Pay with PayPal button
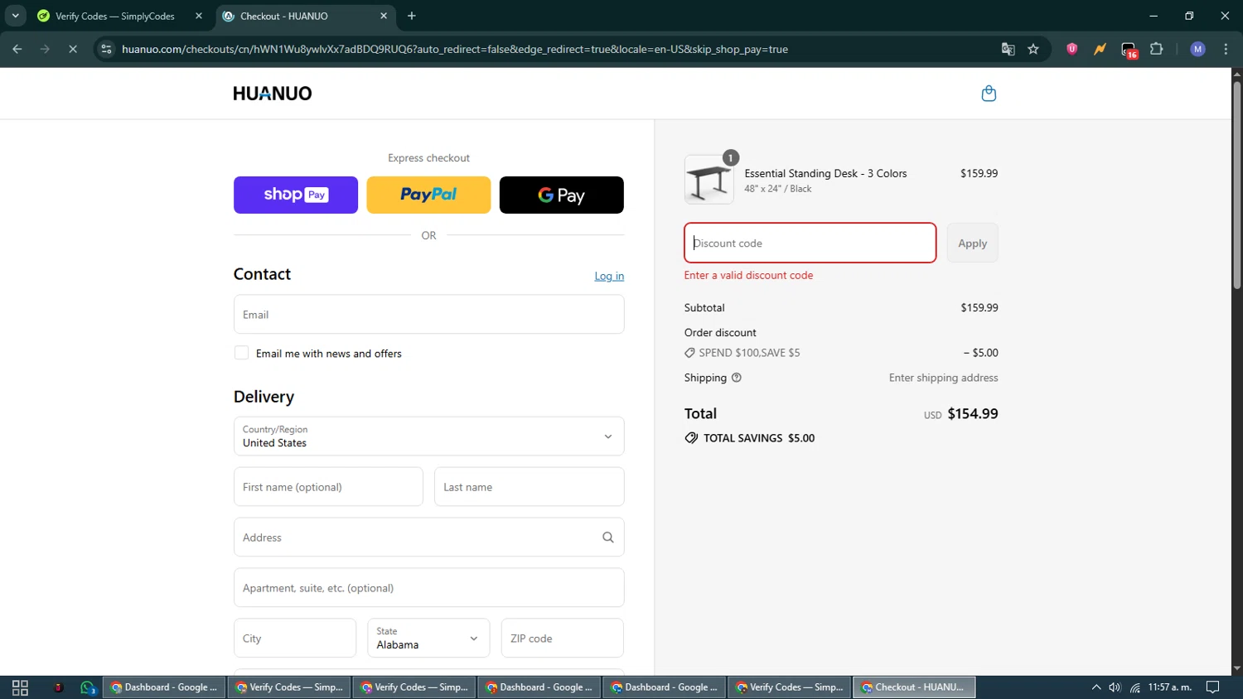 [428, 195]
